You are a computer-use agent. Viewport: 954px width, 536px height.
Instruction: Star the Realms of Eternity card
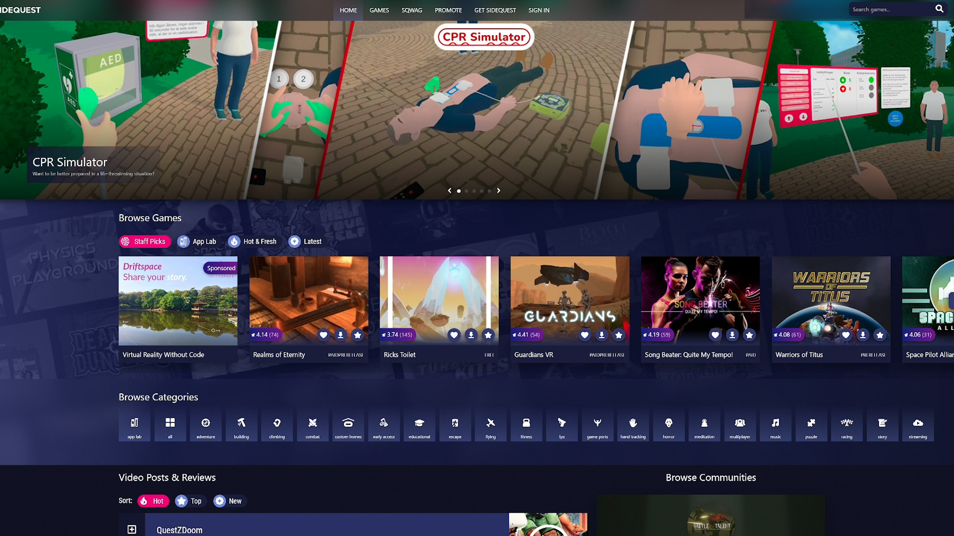[357, 335]
